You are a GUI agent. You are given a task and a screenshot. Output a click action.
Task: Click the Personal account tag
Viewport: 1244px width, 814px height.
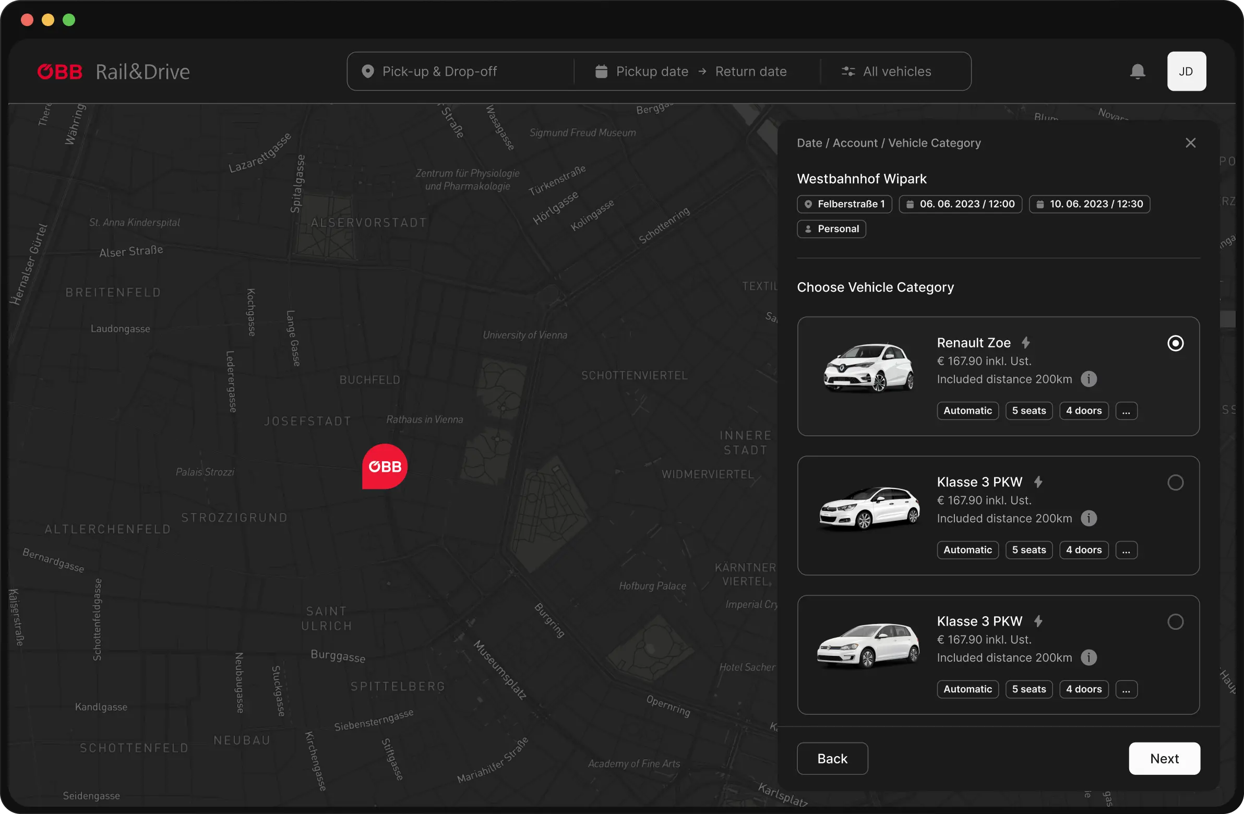click(831, 229)
